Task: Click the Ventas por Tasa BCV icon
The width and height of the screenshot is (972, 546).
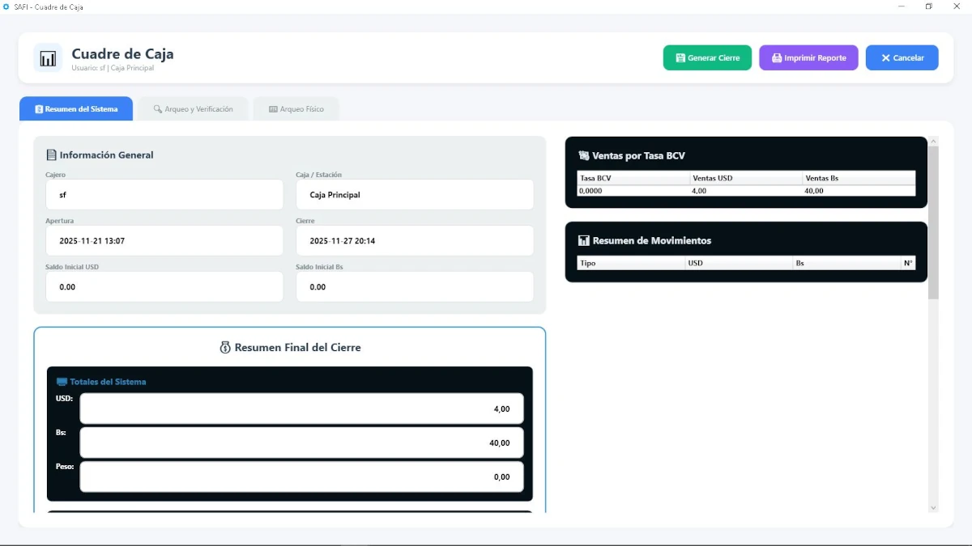Action: tap(583, 156)
